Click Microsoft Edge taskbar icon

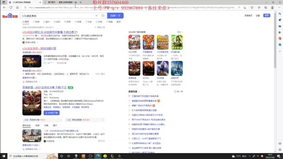click(98, 156)
